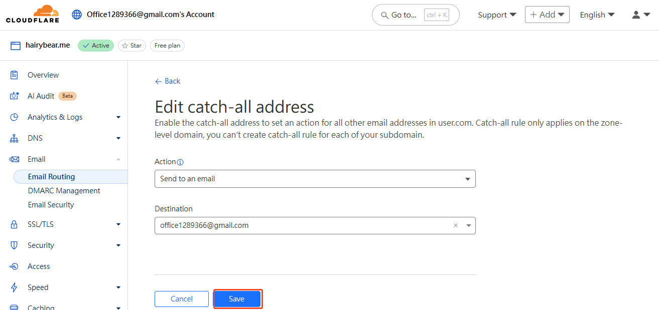Click the Speed lightning bolt icon

tap(14, 287)
